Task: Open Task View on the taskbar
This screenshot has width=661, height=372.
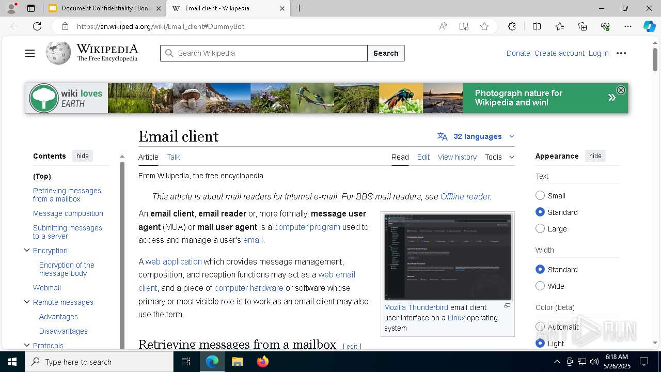Action: click(x=186, y=362)
